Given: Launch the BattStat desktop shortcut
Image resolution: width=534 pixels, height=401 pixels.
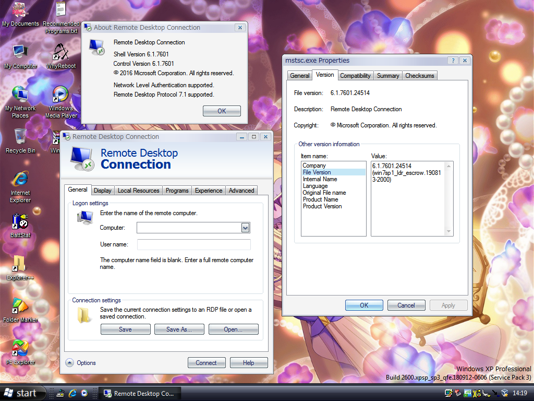Looking at the screenshot, I should click(20, 226).
